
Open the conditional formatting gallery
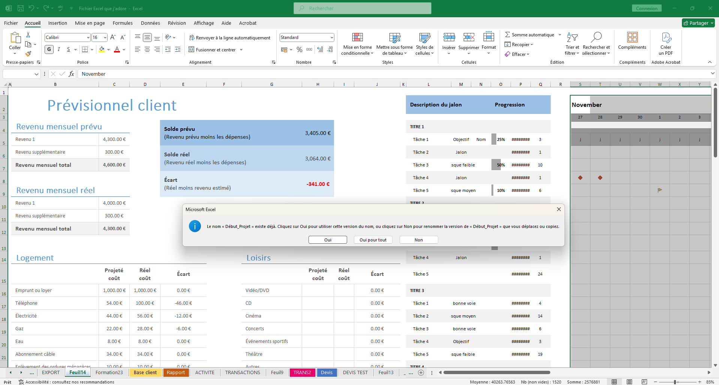[357, 43]
